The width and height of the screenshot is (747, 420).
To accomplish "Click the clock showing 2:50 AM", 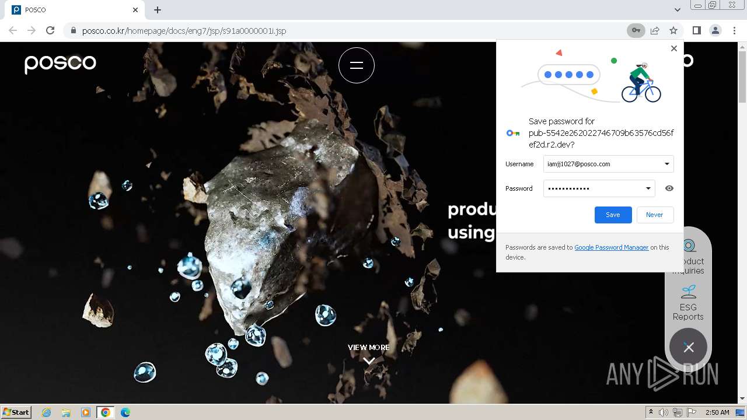I will [x=717, y=412].
